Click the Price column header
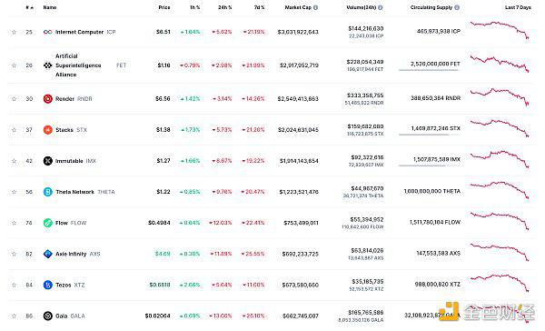This screenshot has width=545, height=331. coord(164,7)
